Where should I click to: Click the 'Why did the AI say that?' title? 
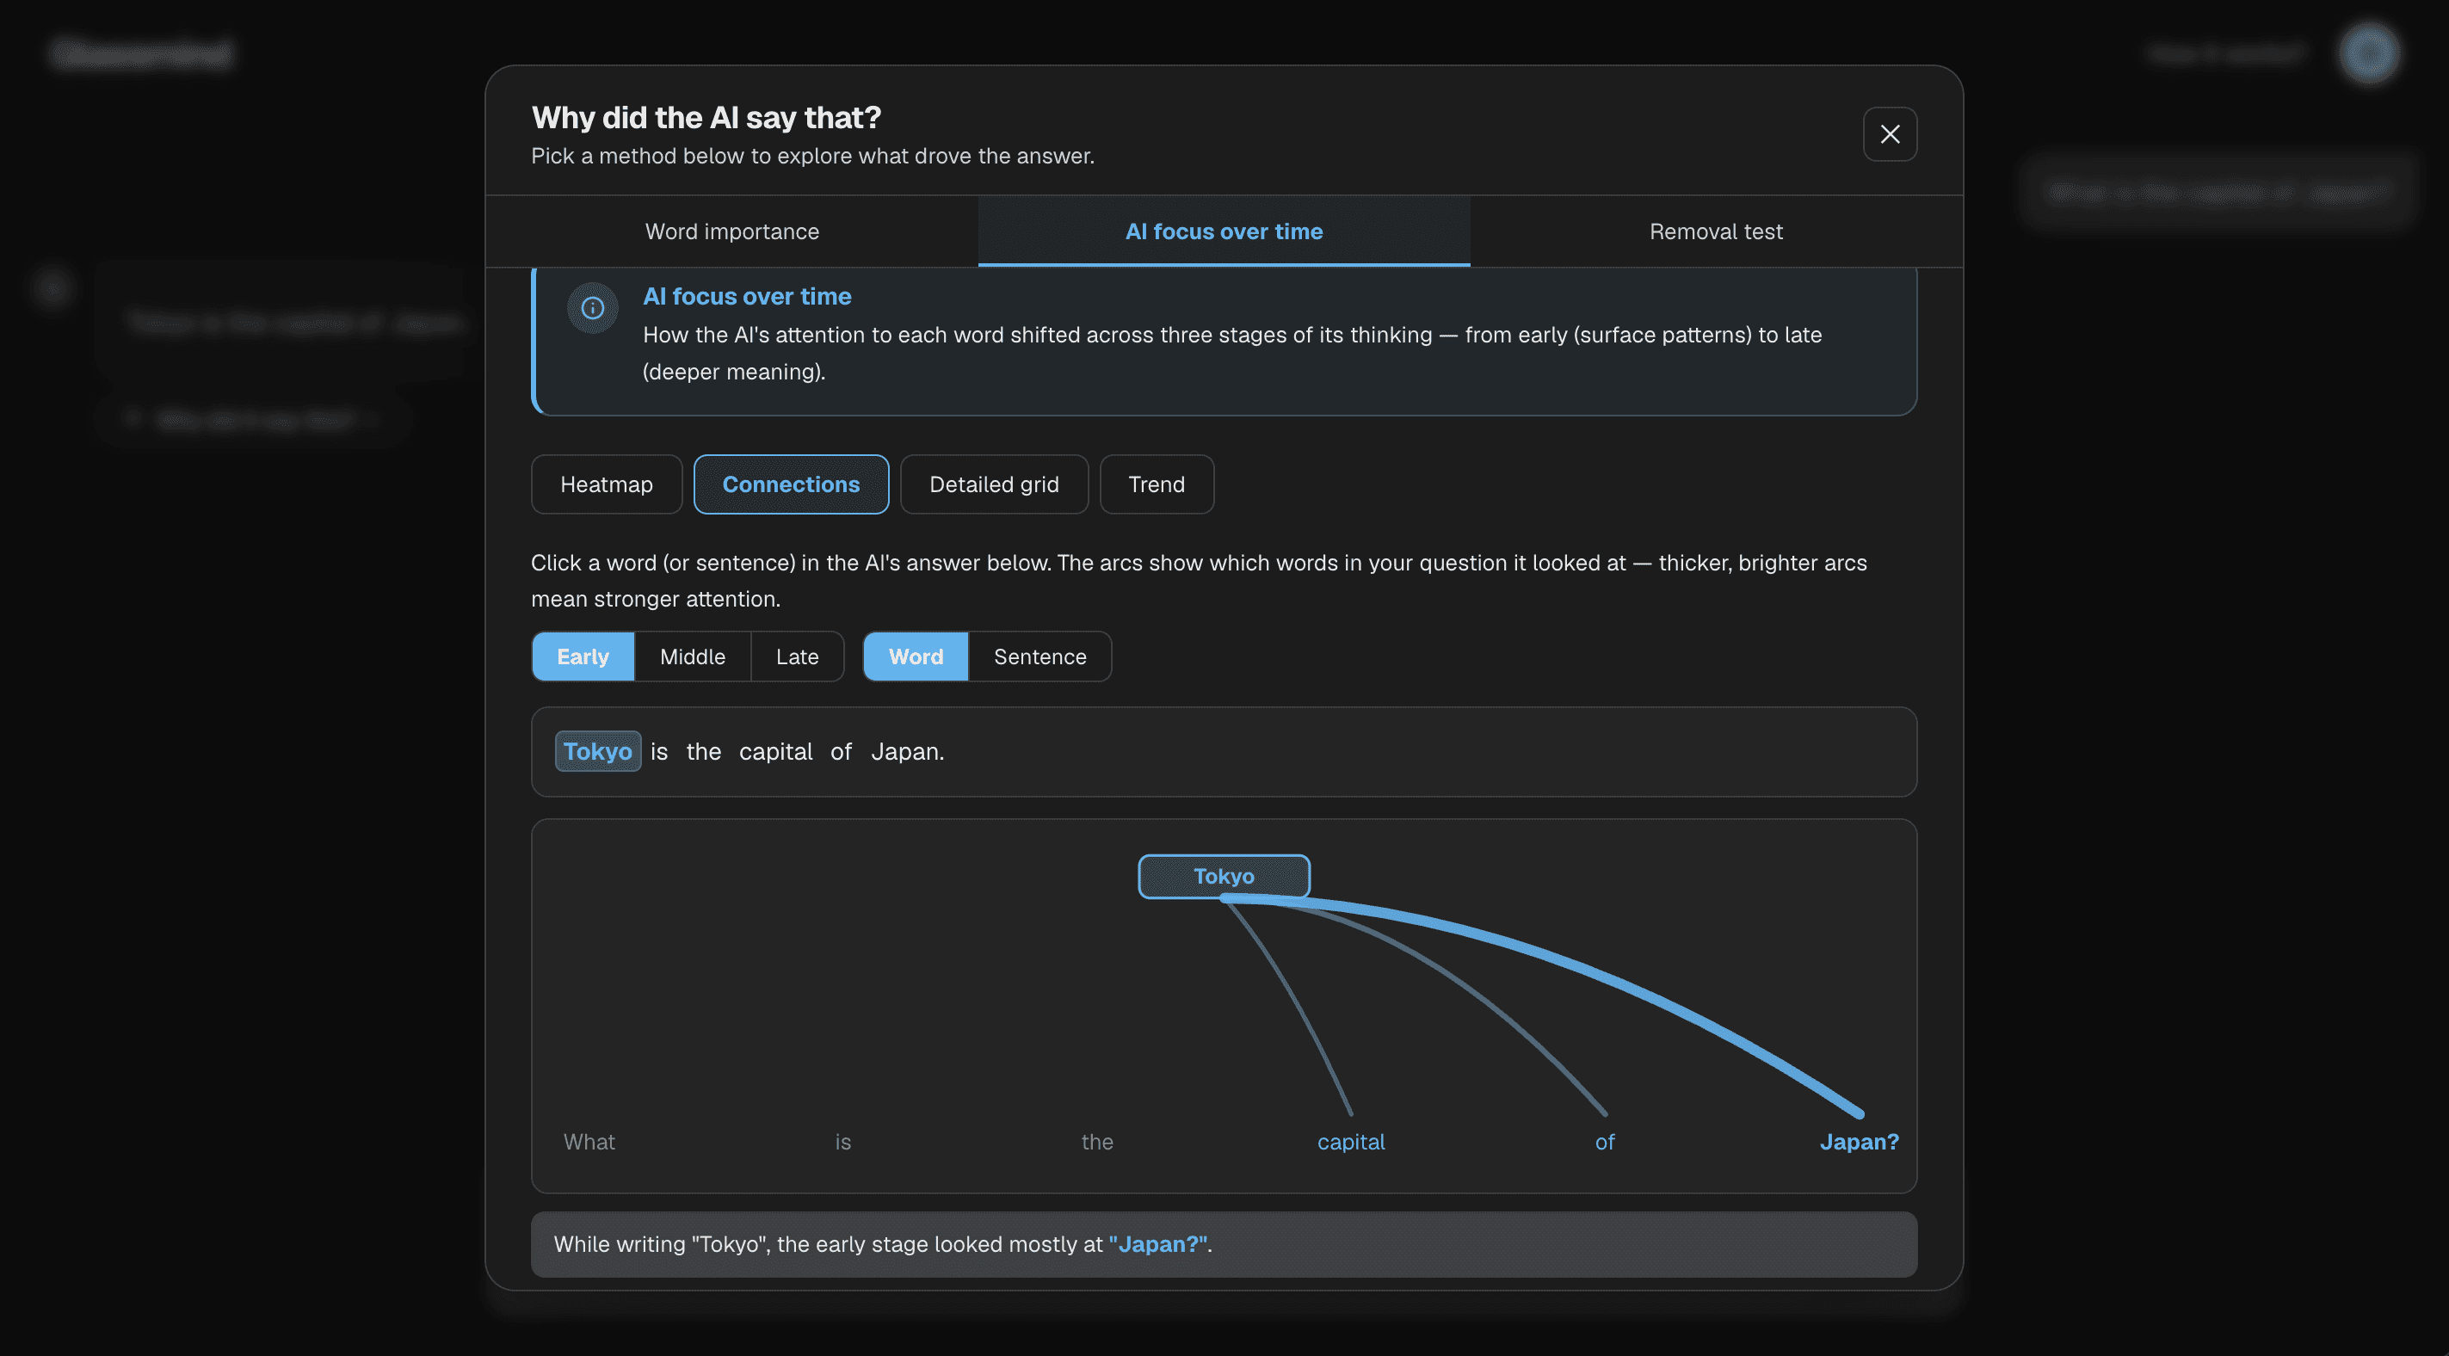tap(706, 117)
